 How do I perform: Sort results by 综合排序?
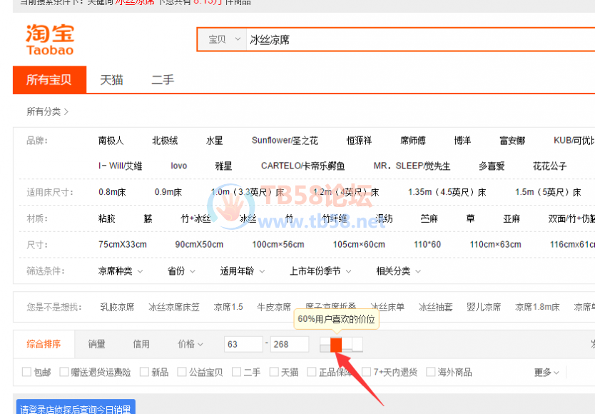[44, 344]
